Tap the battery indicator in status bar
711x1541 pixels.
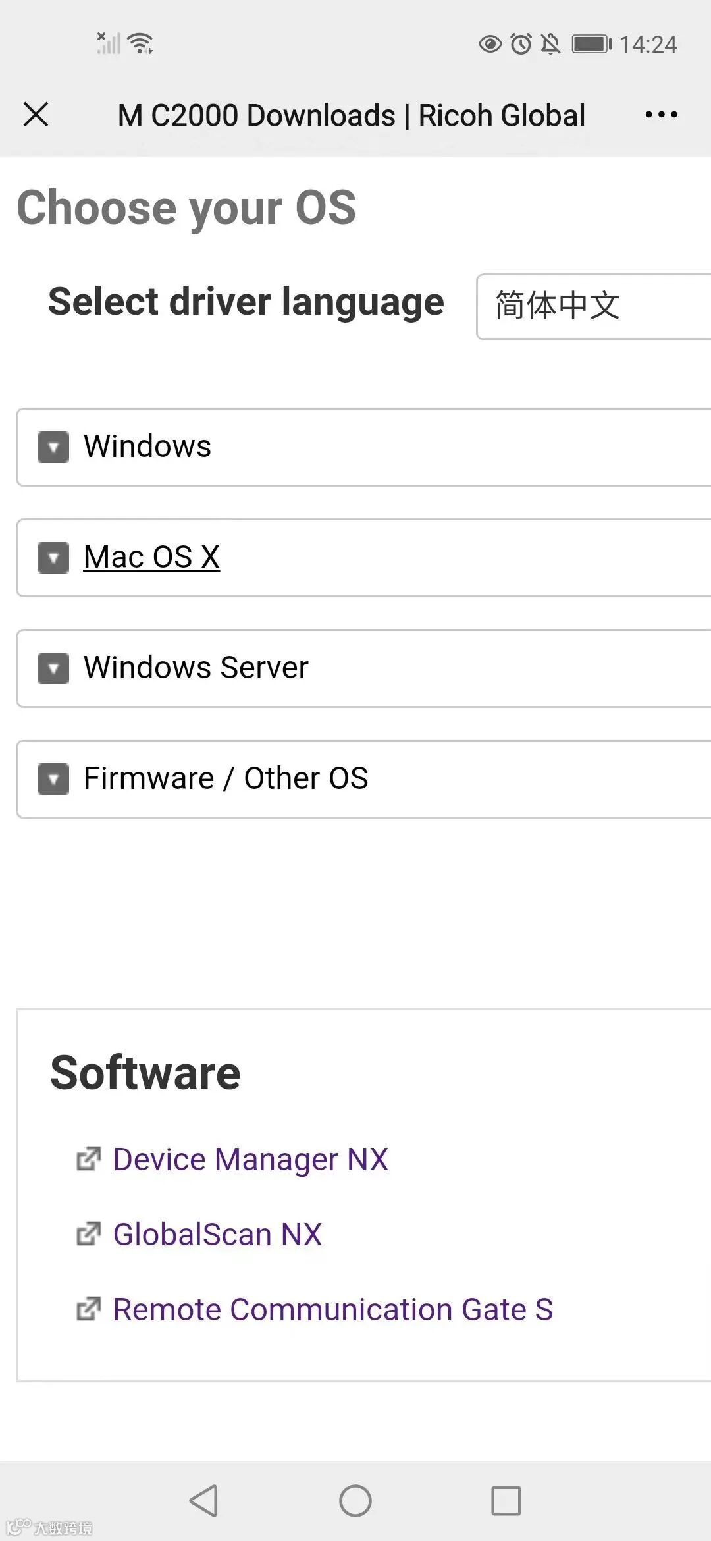(591, 44)
